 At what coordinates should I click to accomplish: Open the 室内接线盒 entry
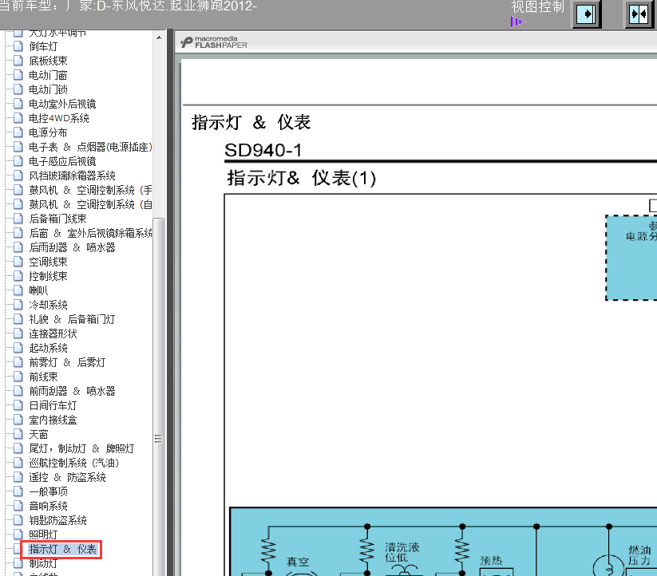pyautogui.click(x=53, y=420)
